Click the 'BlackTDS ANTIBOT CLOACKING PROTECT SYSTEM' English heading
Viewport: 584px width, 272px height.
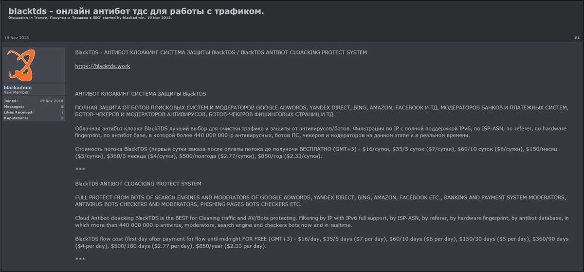click(x=138, y=184)
